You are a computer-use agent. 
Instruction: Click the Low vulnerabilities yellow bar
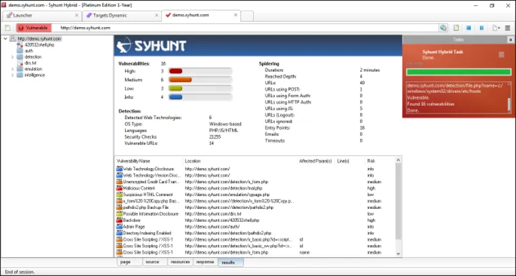175,88
